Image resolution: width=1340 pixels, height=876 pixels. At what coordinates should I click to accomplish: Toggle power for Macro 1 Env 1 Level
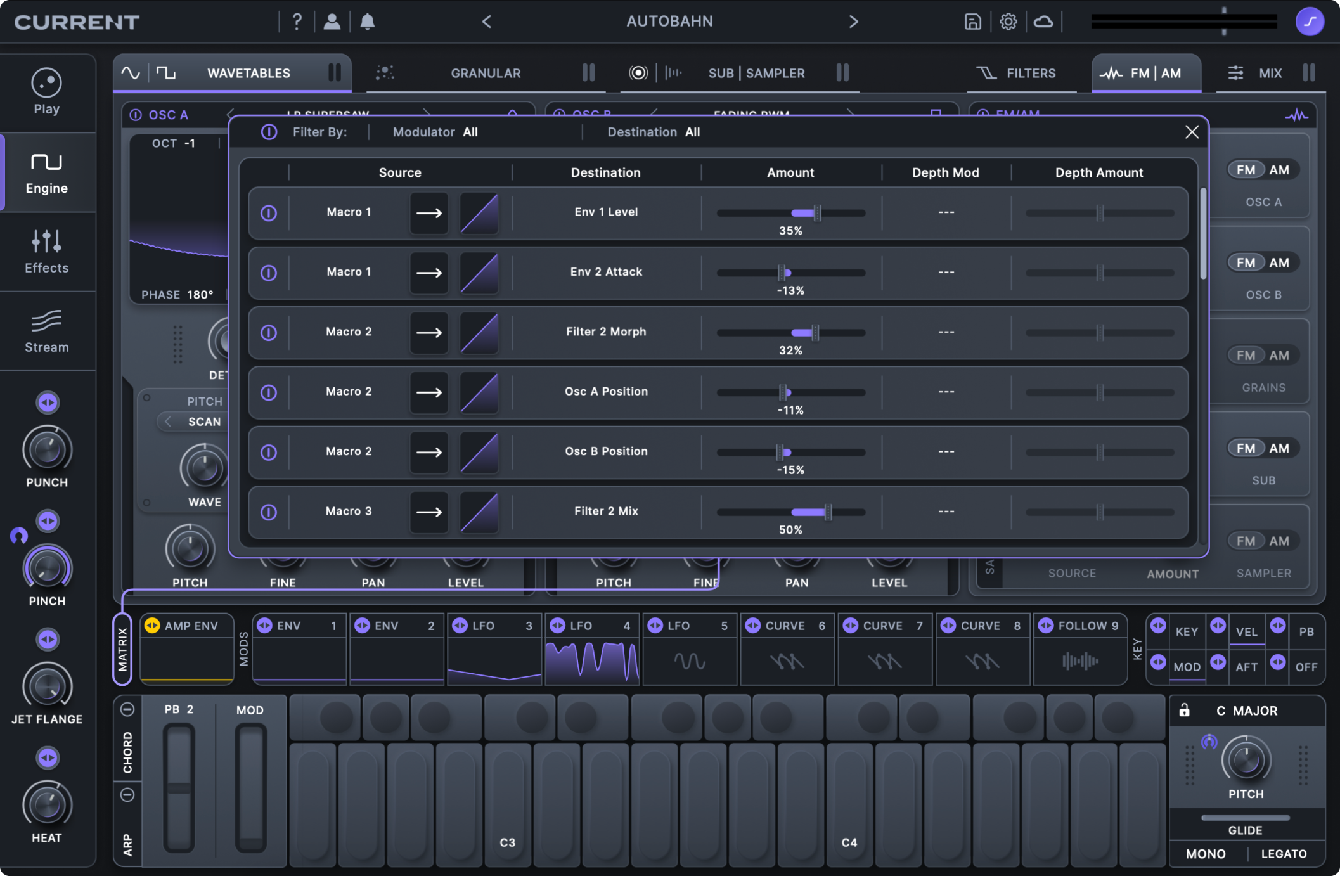tap(269, 213)
